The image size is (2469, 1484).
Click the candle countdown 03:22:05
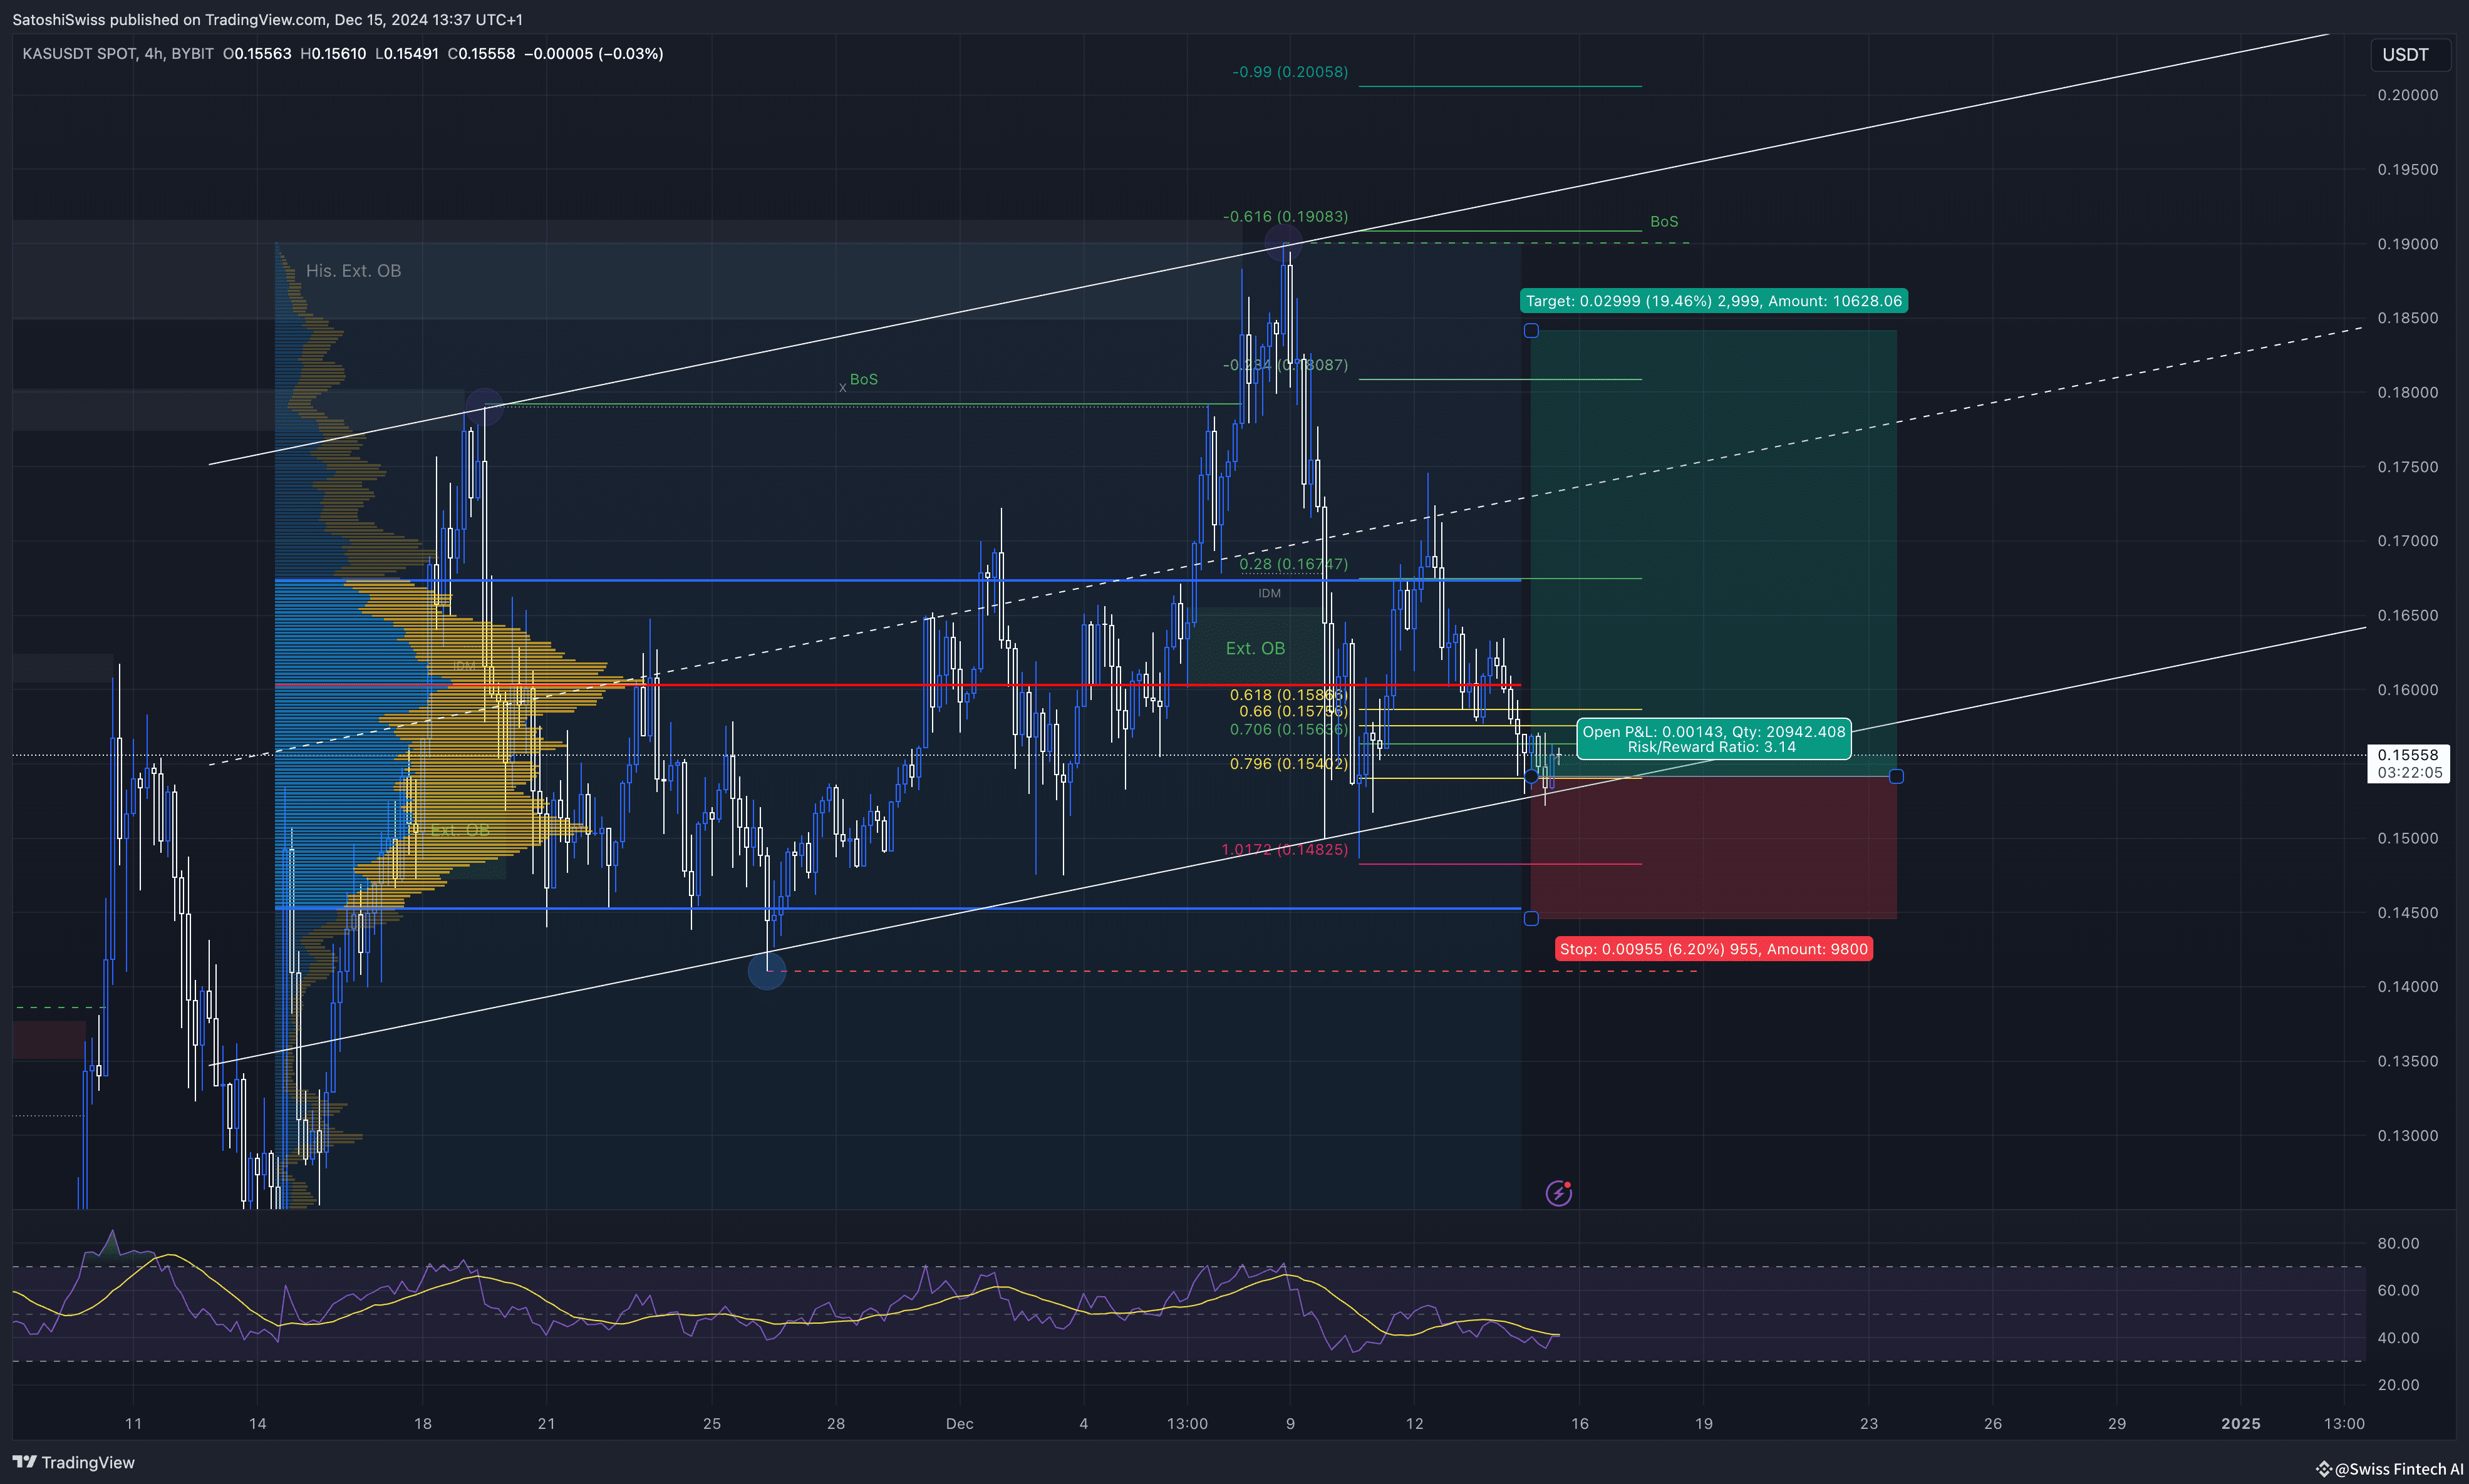[2409, 773]
